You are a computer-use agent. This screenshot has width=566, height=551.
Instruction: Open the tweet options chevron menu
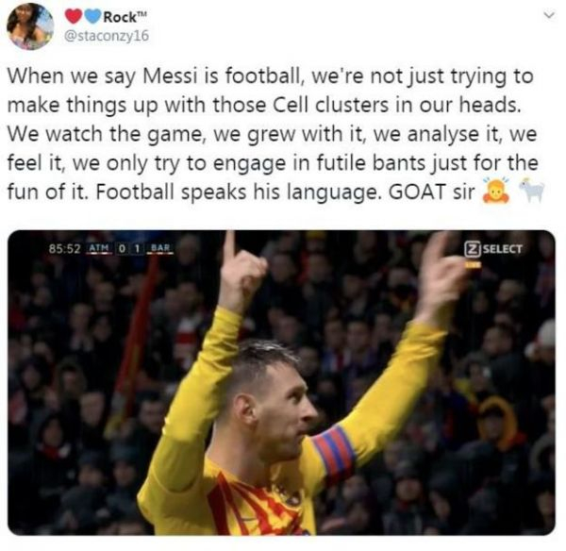point(549,15)
